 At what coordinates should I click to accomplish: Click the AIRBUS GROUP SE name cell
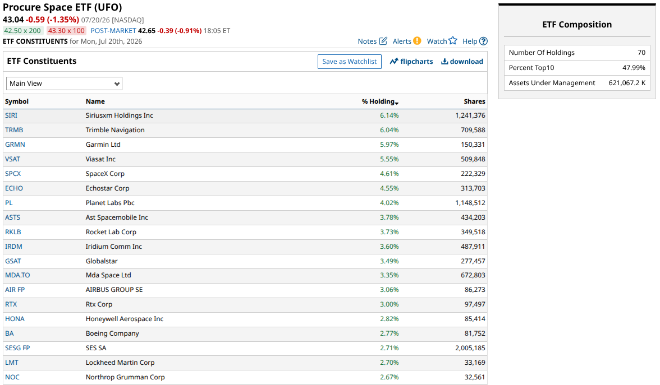tap(114, 290)
